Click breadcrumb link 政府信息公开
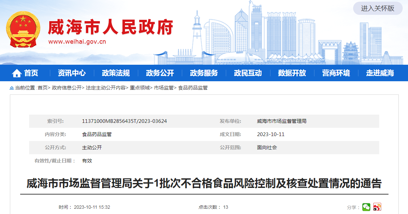The width and height of the screenshot is (408, 214). tap(66, 88)
